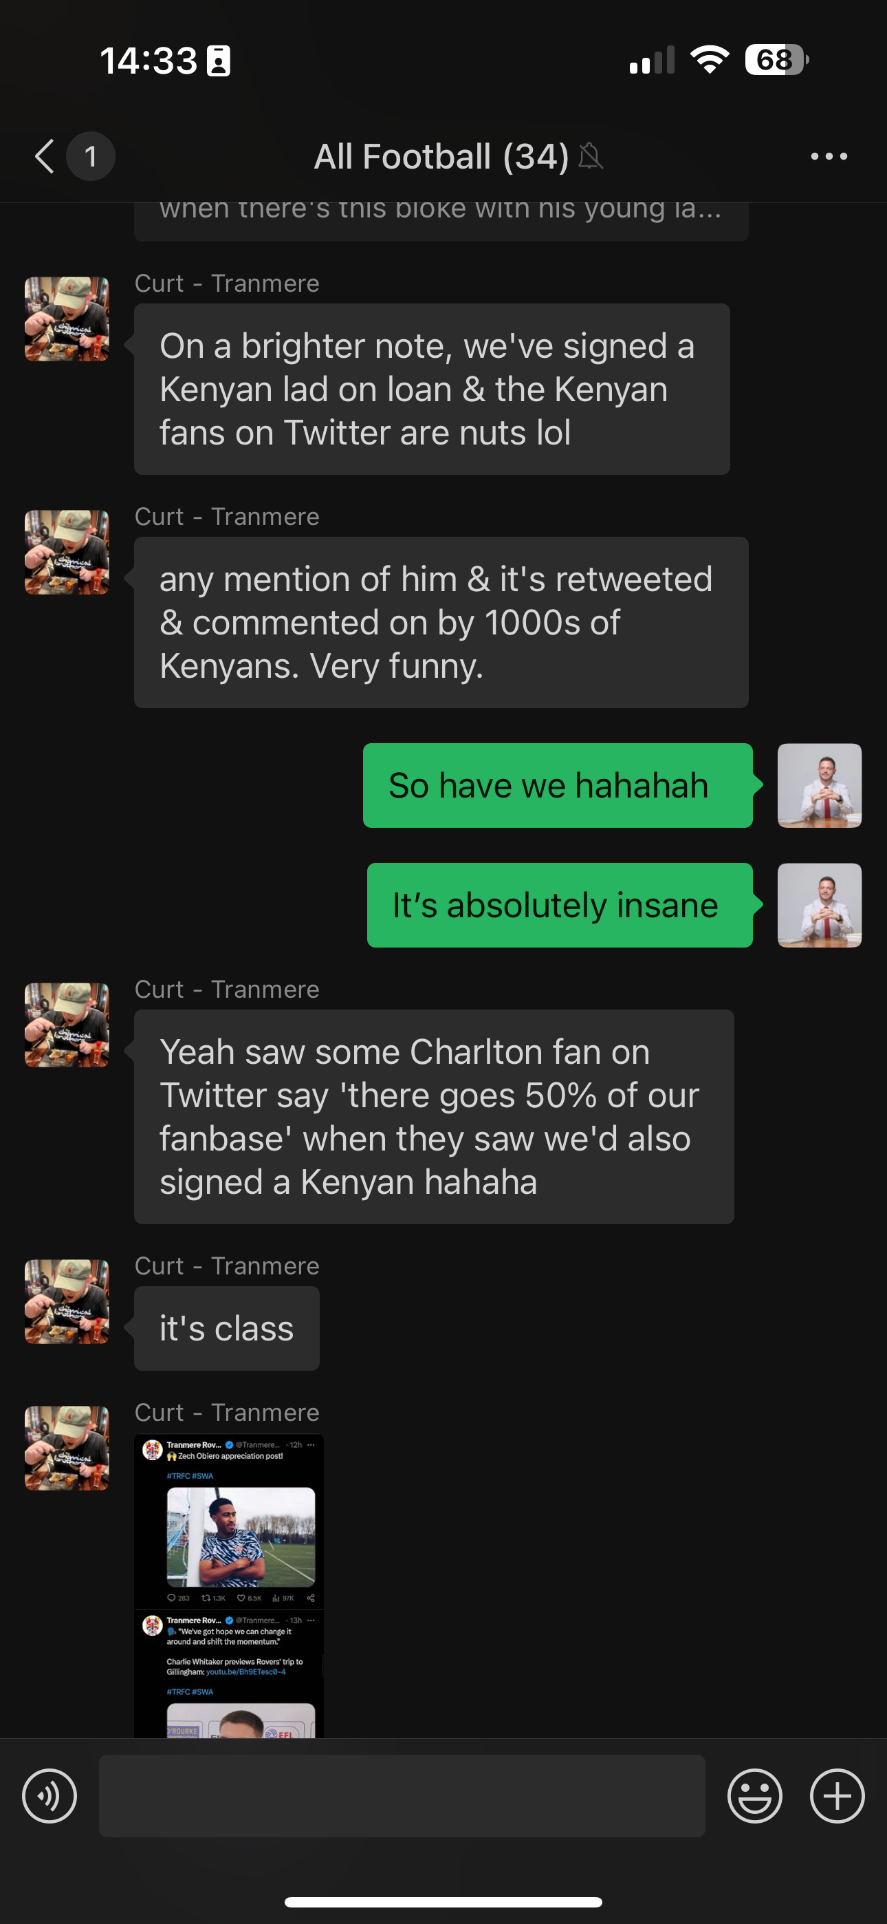
Task: Tap the voice message icon
Action: pos(50,1795)
